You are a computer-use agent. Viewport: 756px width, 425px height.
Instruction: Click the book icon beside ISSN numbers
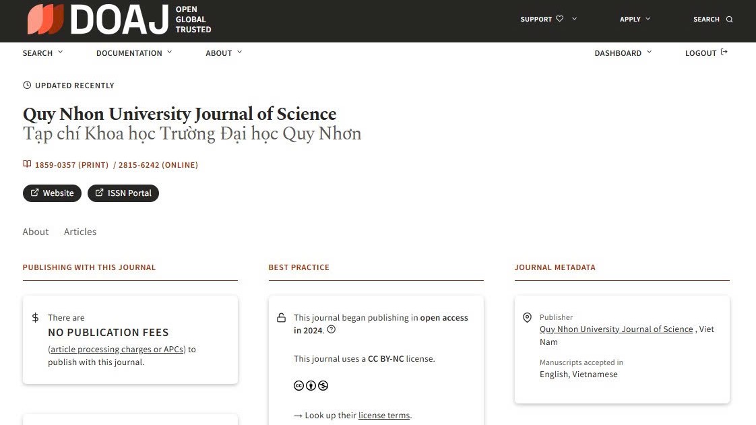[27, 164]
